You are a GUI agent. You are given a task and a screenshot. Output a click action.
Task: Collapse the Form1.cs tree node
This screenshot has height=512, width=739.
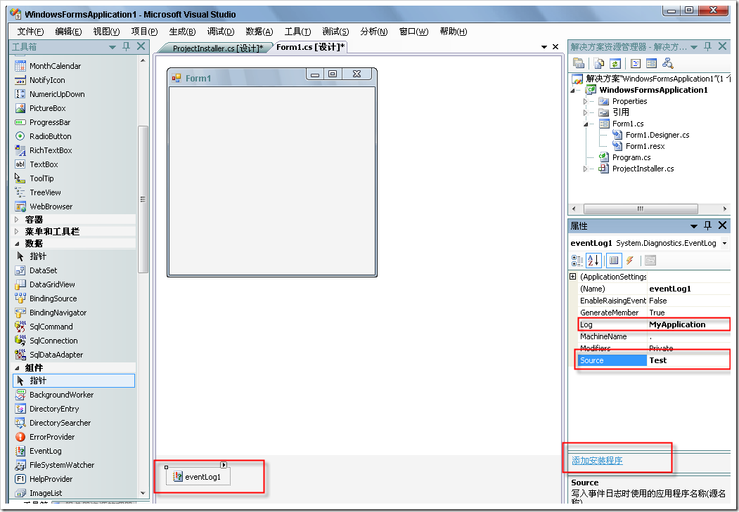585,124
